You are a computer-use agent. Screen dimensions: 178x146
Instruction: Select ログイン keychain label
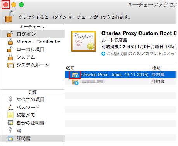26,34
